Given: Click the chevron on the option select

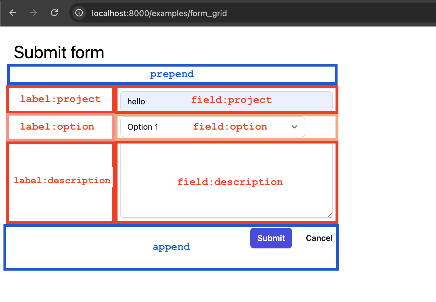Looking at the screenshot, I should [x=294, y=127].
